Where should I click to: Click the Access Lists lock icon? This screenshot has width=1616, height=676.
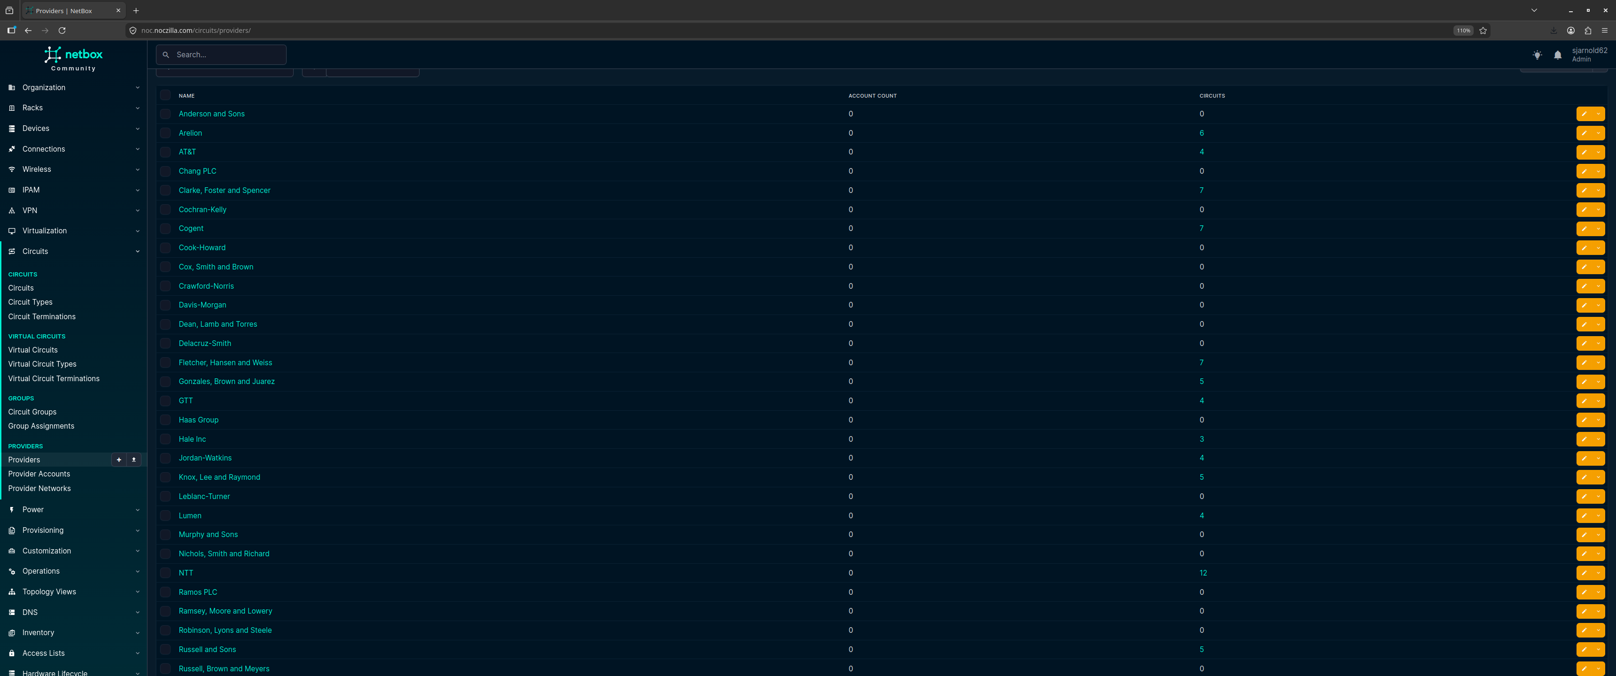(x=11, y=653)
